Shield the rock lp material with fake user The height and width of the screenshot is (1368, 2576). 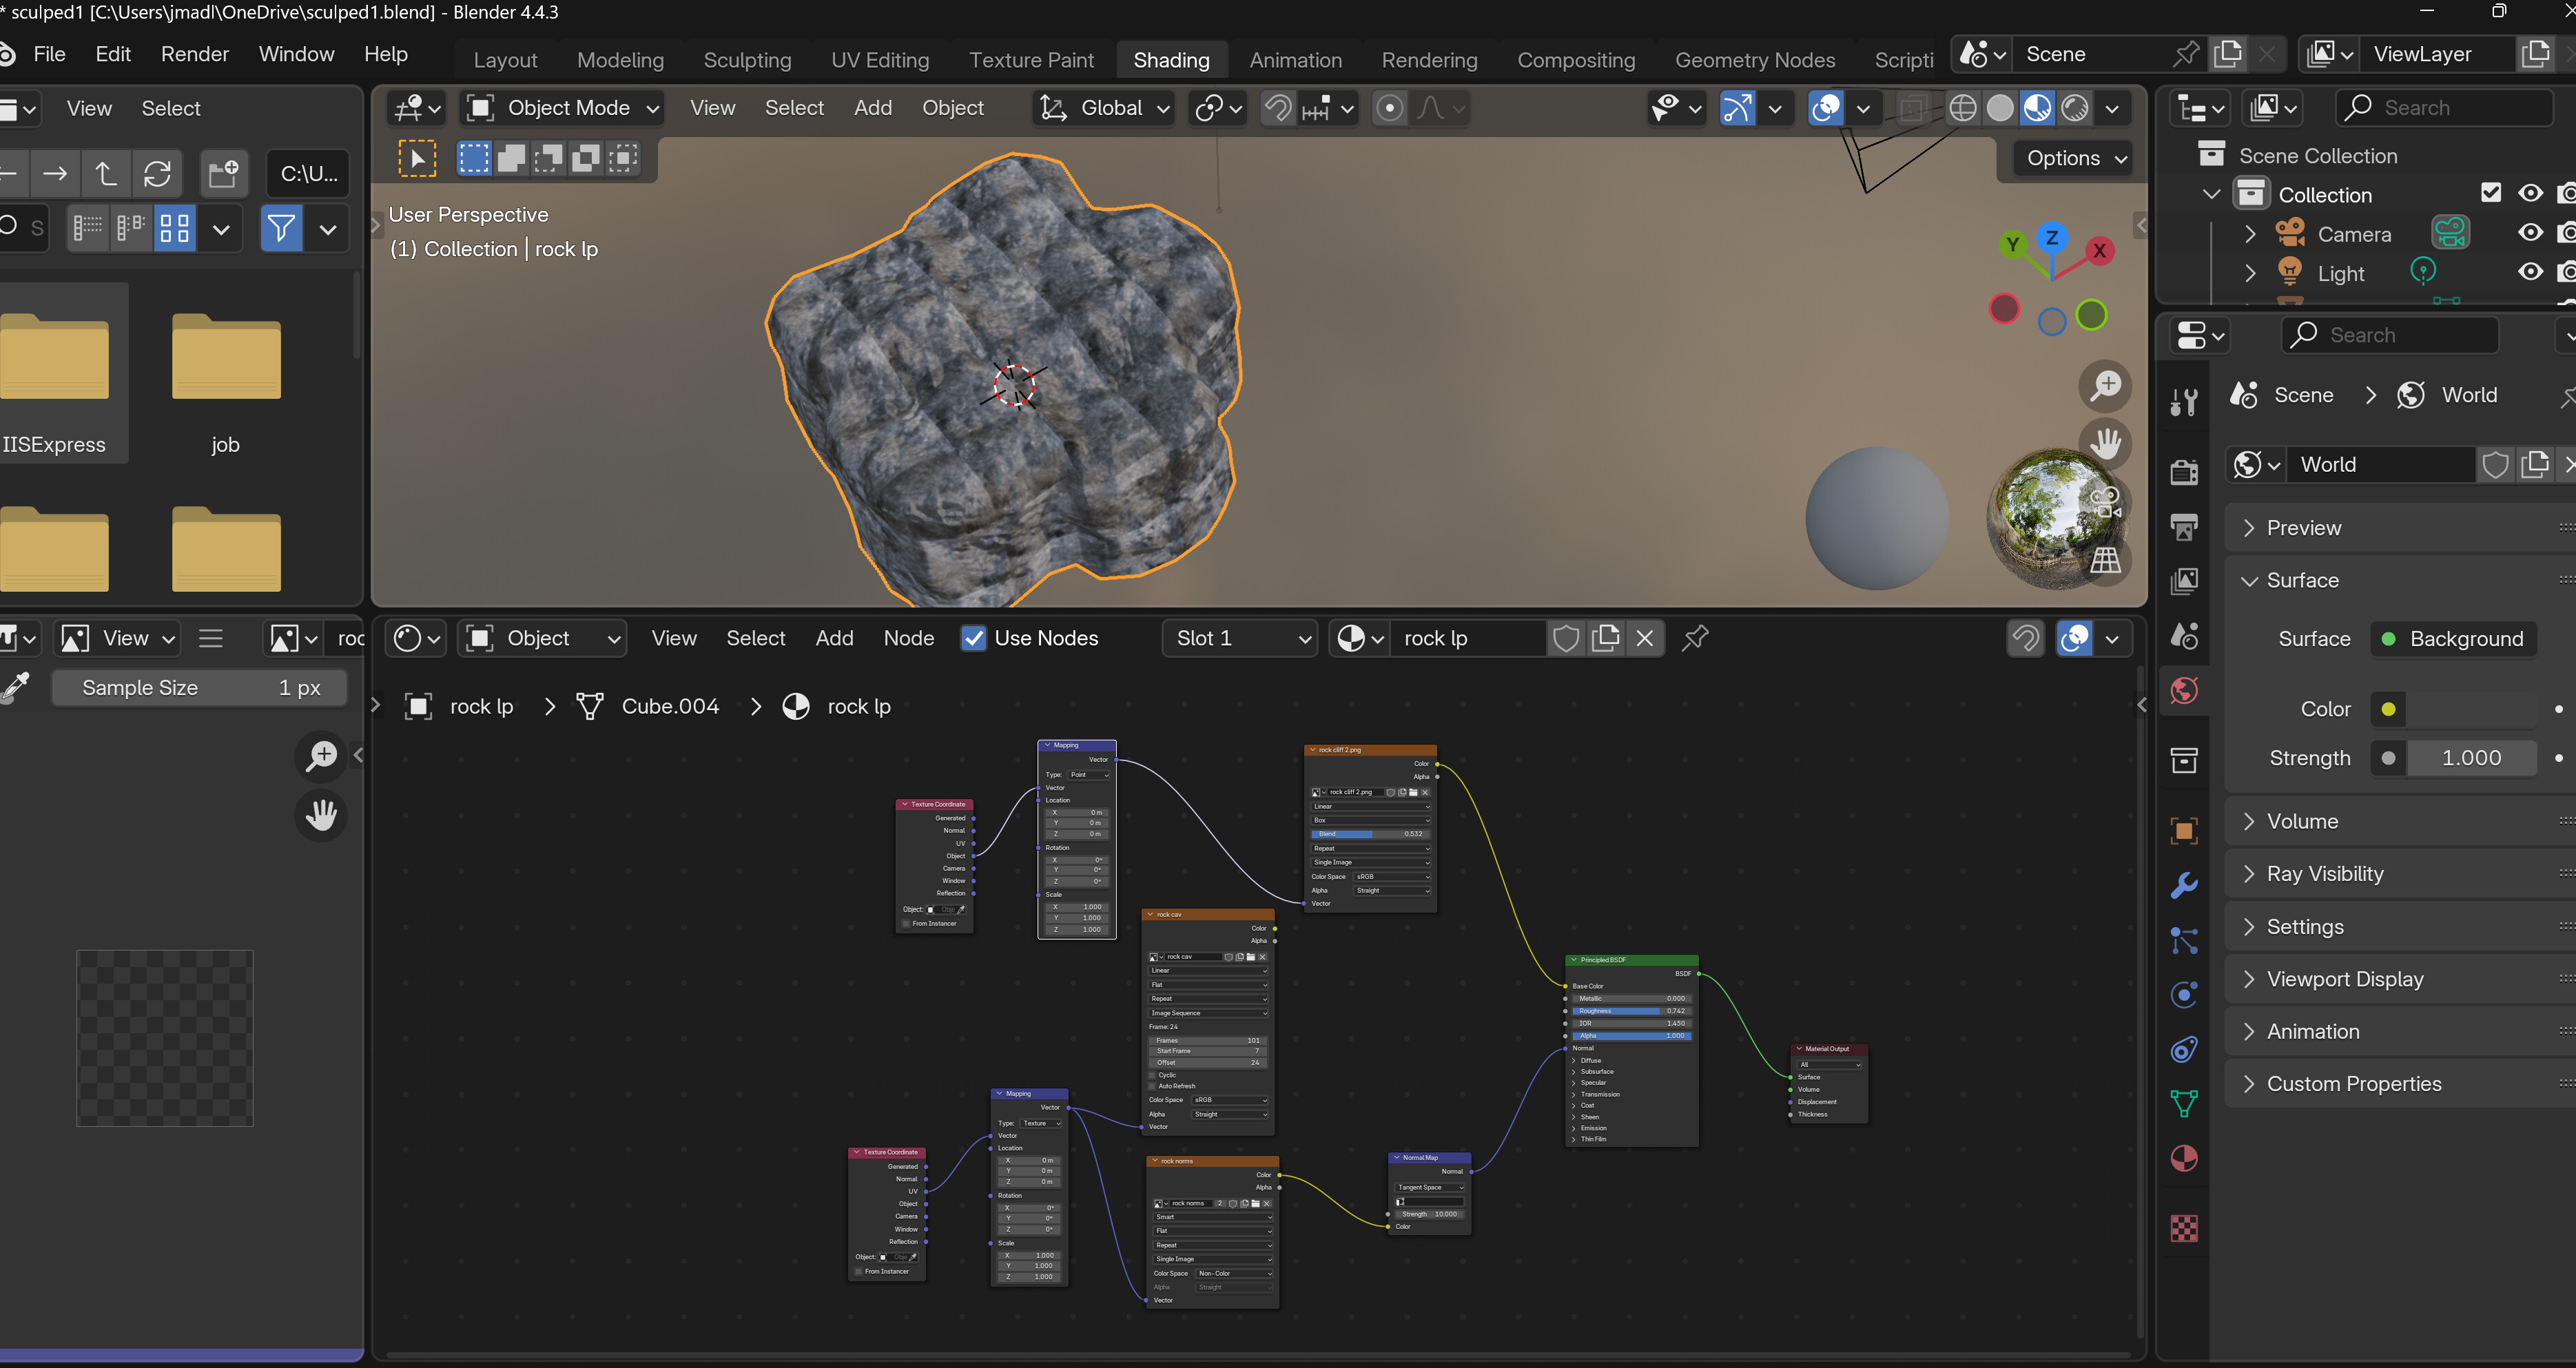tap(1566, 638)
